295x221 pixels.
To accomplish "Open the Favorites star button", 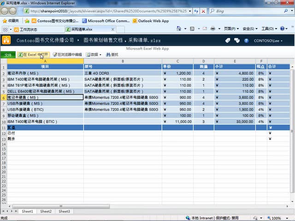I will coord(11,21).
